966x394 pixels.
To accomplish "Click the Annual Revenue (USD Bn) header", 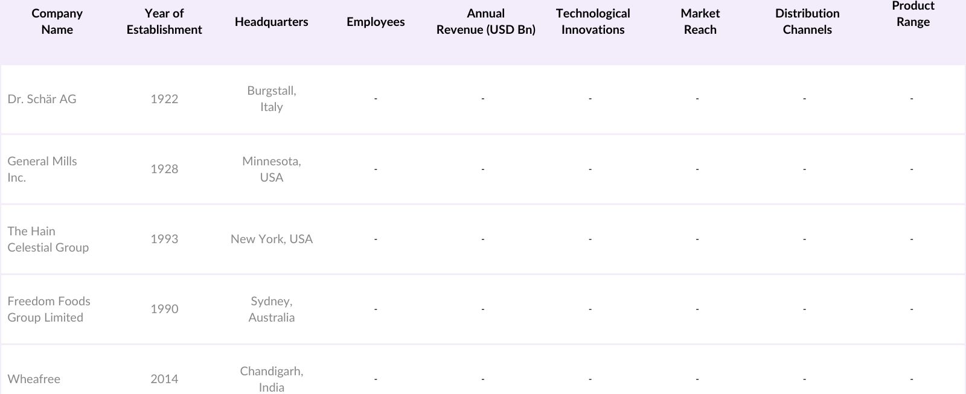I will [x=485, y=22].
